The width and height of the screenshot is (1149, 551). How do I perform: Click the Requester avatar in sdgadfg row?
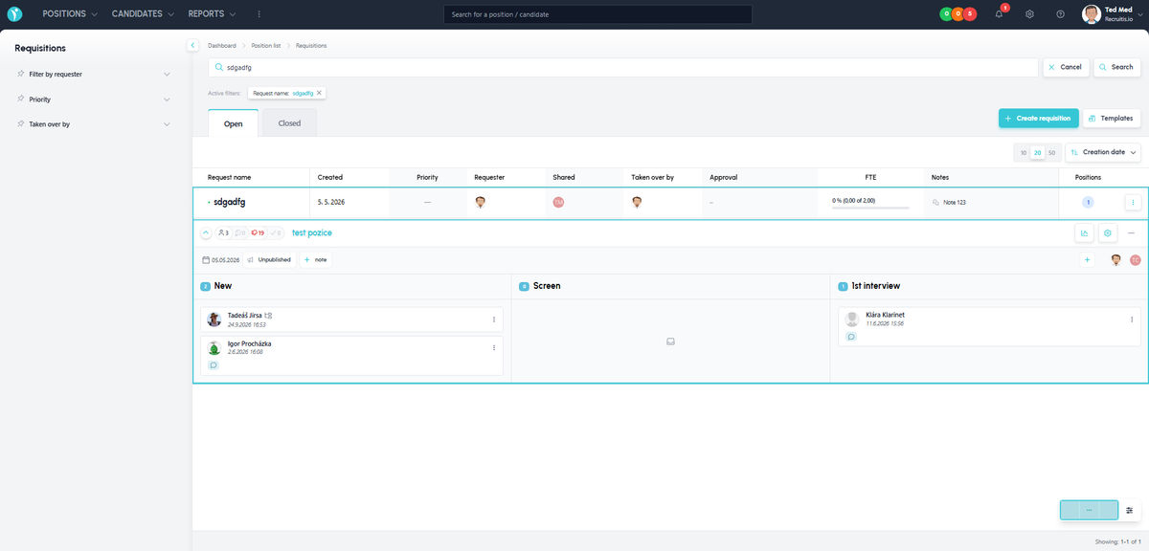tap(481, 203)
